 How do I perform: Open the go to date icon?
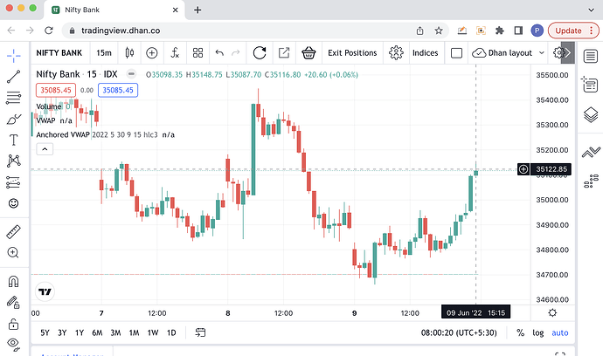[x=200, y=332]
